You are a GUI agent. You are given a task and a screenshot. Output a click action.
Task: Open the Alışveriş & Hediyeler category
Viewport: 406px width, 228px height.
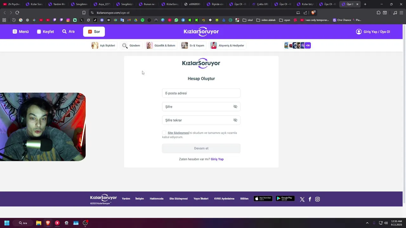click(x=227, y=46)
